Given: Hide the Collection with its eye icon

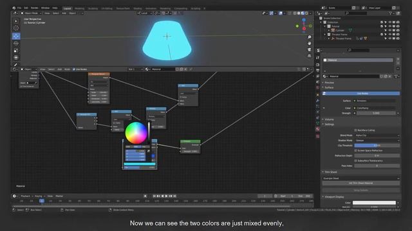Looking at the screenshot, I should tap(390, 22).
